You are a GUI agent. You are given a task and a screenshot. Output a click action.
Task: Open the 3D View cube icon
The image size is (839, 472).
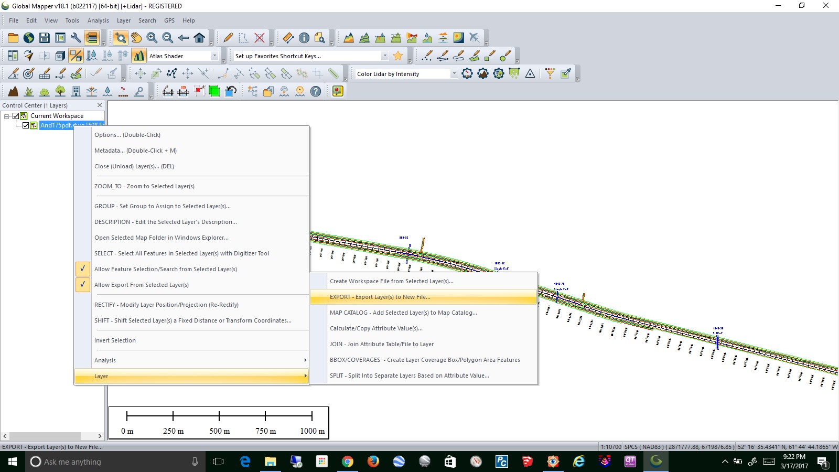pyautogui.click(x=60, y=56)
